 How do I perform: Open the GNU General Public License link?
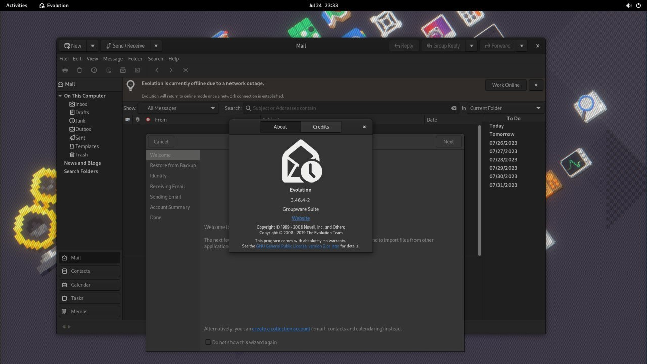coord(298,246)
